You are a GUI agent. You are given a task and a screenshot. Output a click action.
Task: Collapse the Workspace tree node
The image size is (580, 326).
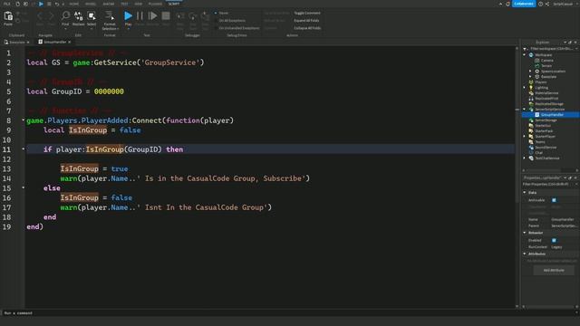525,54
